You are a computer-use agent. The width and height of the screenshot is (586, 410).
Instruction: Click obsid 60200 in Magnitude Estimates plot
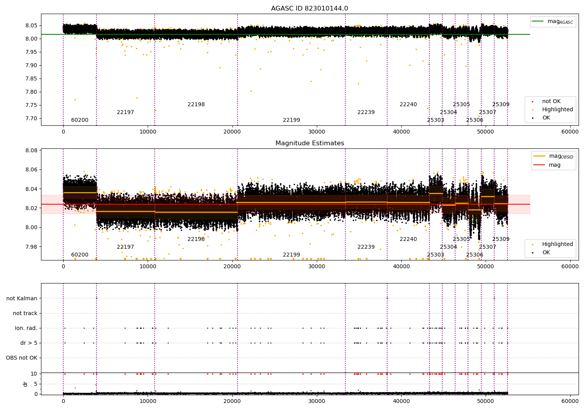[80, 255]
